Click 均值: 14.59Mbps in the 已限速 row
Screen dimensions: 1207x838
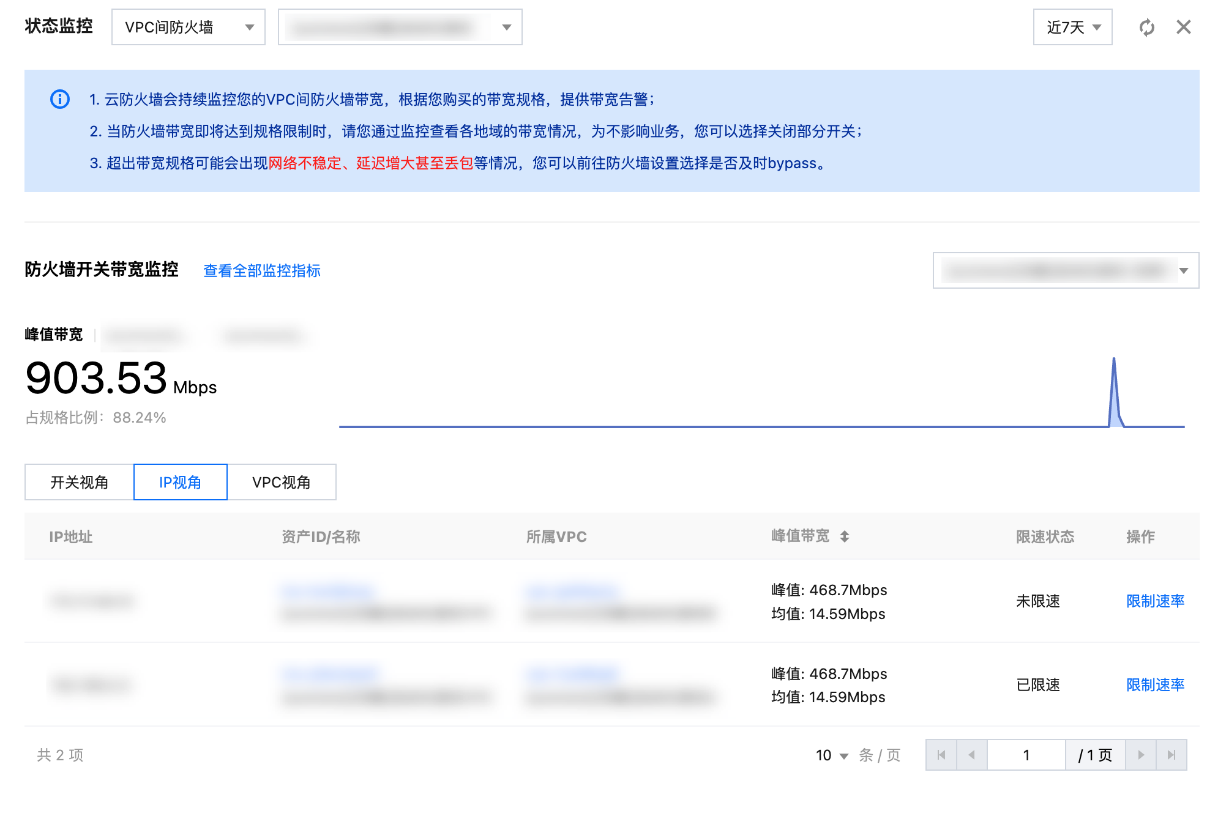tap(828, 697)
